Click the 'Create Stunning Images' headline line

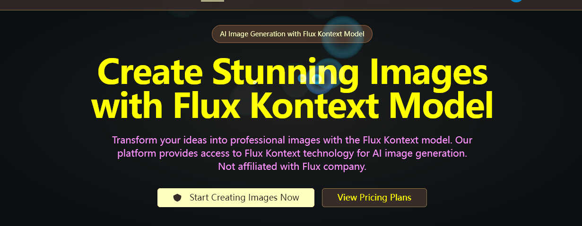click(x=292, y=72)
